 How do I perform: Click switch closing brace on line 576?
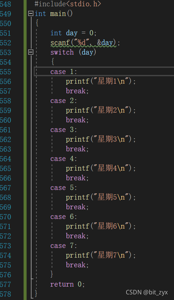[52, 275]
